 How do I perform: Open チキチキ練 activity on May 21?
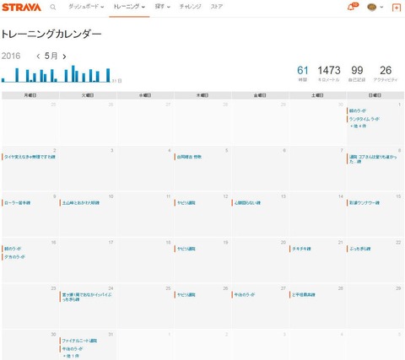[x=301, y=249]
